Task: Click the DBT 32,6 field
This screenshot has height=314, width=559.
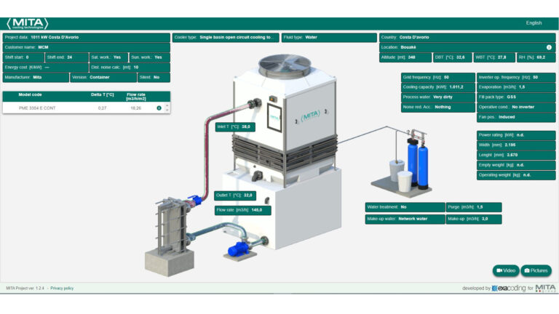Action: click(453, 57)
